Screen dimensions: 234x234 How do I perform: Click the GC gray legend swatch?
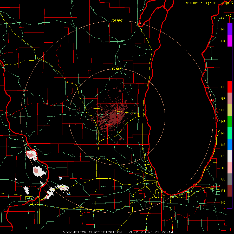230,179
